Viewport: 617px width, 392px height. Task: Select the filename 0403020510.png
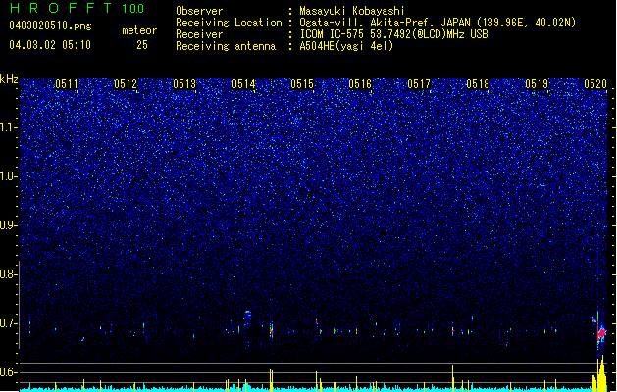pyautogui.click(x=50, y=25)
